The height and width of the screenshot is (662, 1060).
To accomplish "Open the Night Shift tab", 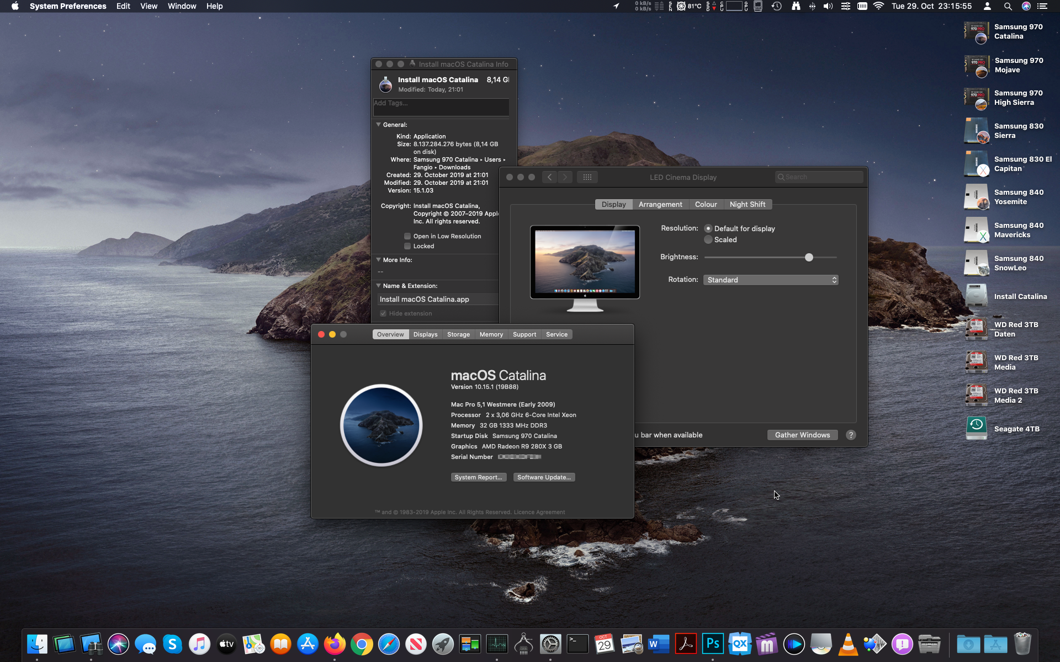I will pos(748,204).
